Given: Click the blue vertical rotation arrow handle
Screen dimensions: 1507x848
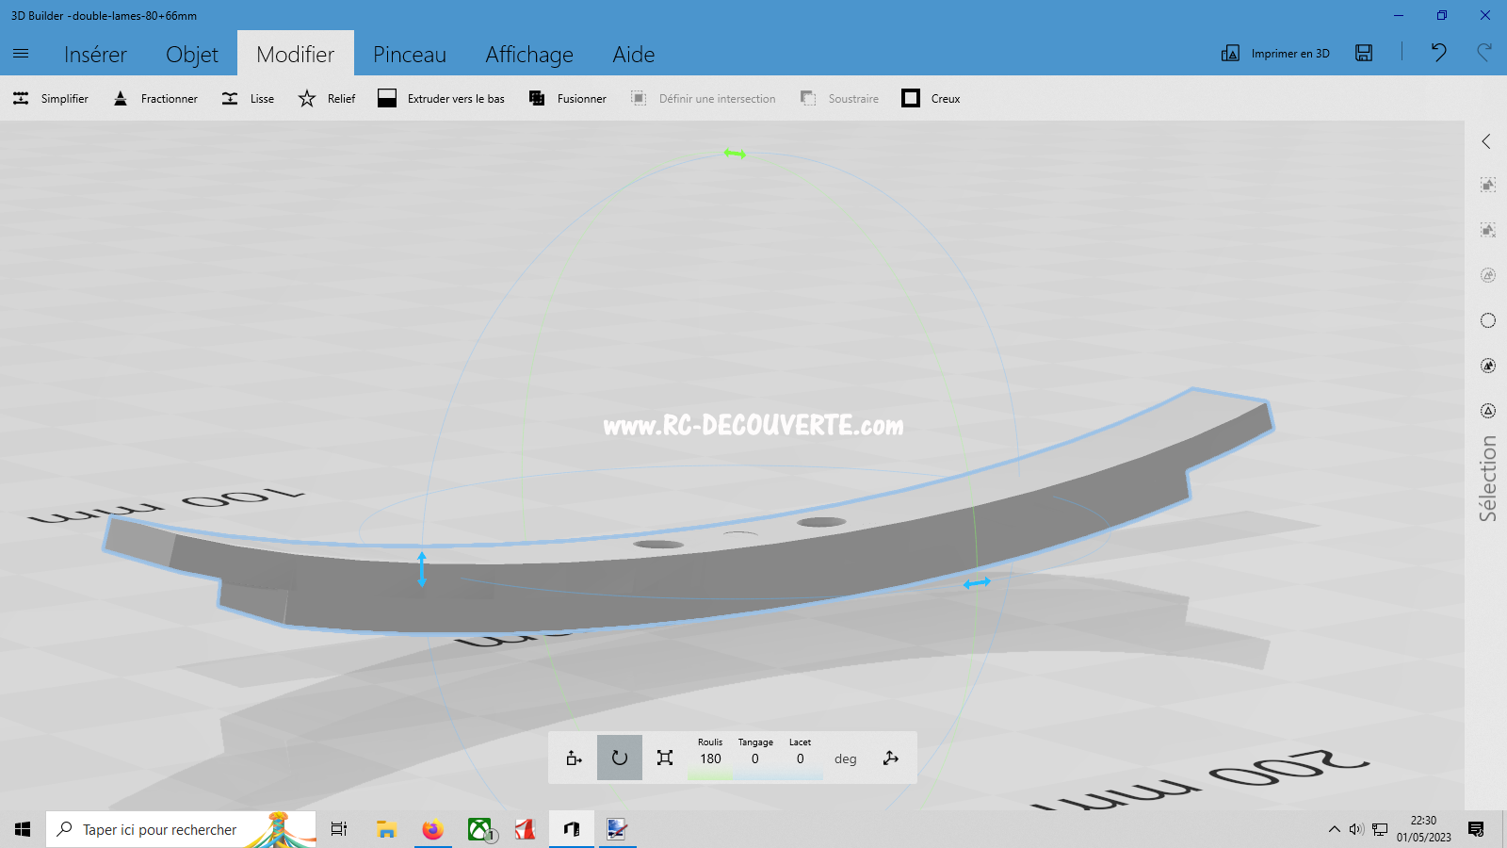Looking at the screenshot, I should (422, 569).
